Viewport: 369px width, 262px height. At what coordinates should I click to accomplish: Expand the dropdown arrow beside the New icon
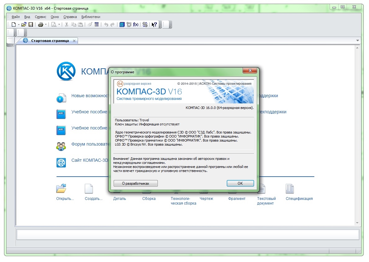pyautogui.click(x=19, y=25)
